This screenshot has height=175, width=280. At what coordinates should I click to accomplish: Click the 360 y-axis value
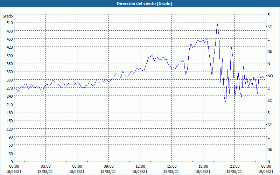click(10, 64)
